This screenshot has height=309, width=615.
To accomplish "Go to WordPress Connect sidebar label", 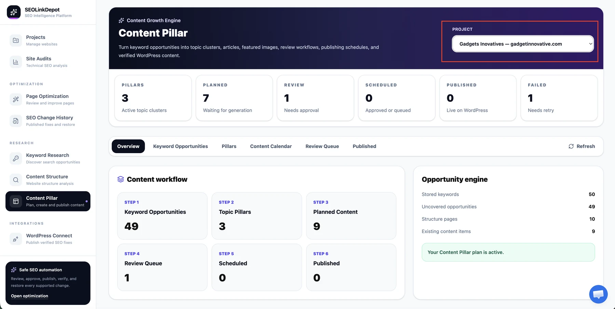I will tap(49, 236).
